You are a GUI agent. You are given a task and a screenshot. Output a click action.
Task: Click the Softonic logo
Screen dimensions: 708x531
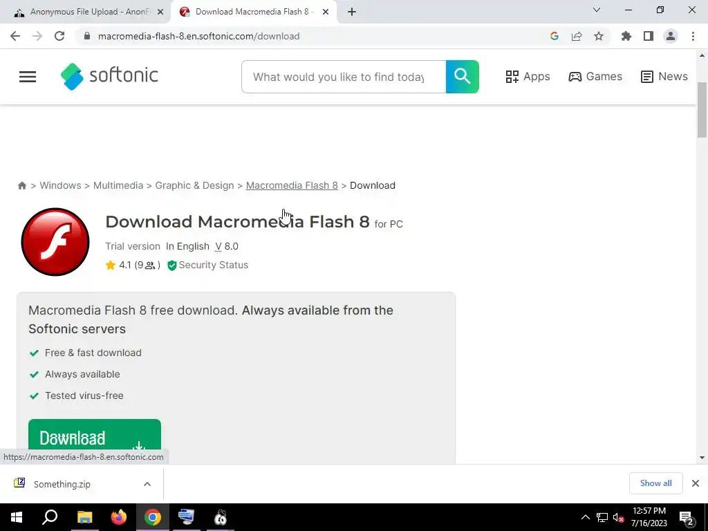pos(109,76)
